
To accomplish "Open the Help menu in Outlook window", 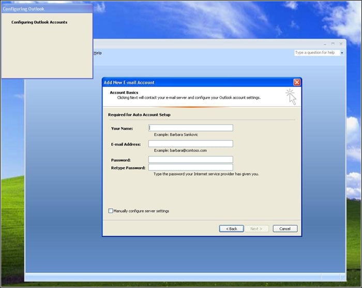I will 98,53.
